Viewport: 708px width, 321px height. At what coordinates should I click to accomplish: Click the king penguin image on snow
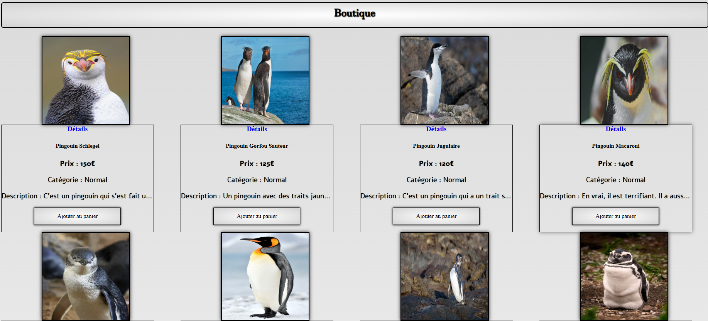point(265,276)
